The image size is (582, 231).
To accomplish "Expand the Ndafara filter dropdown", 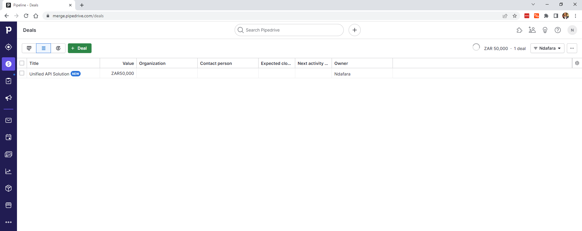I will pyautogui.click(x=547, y=48).
